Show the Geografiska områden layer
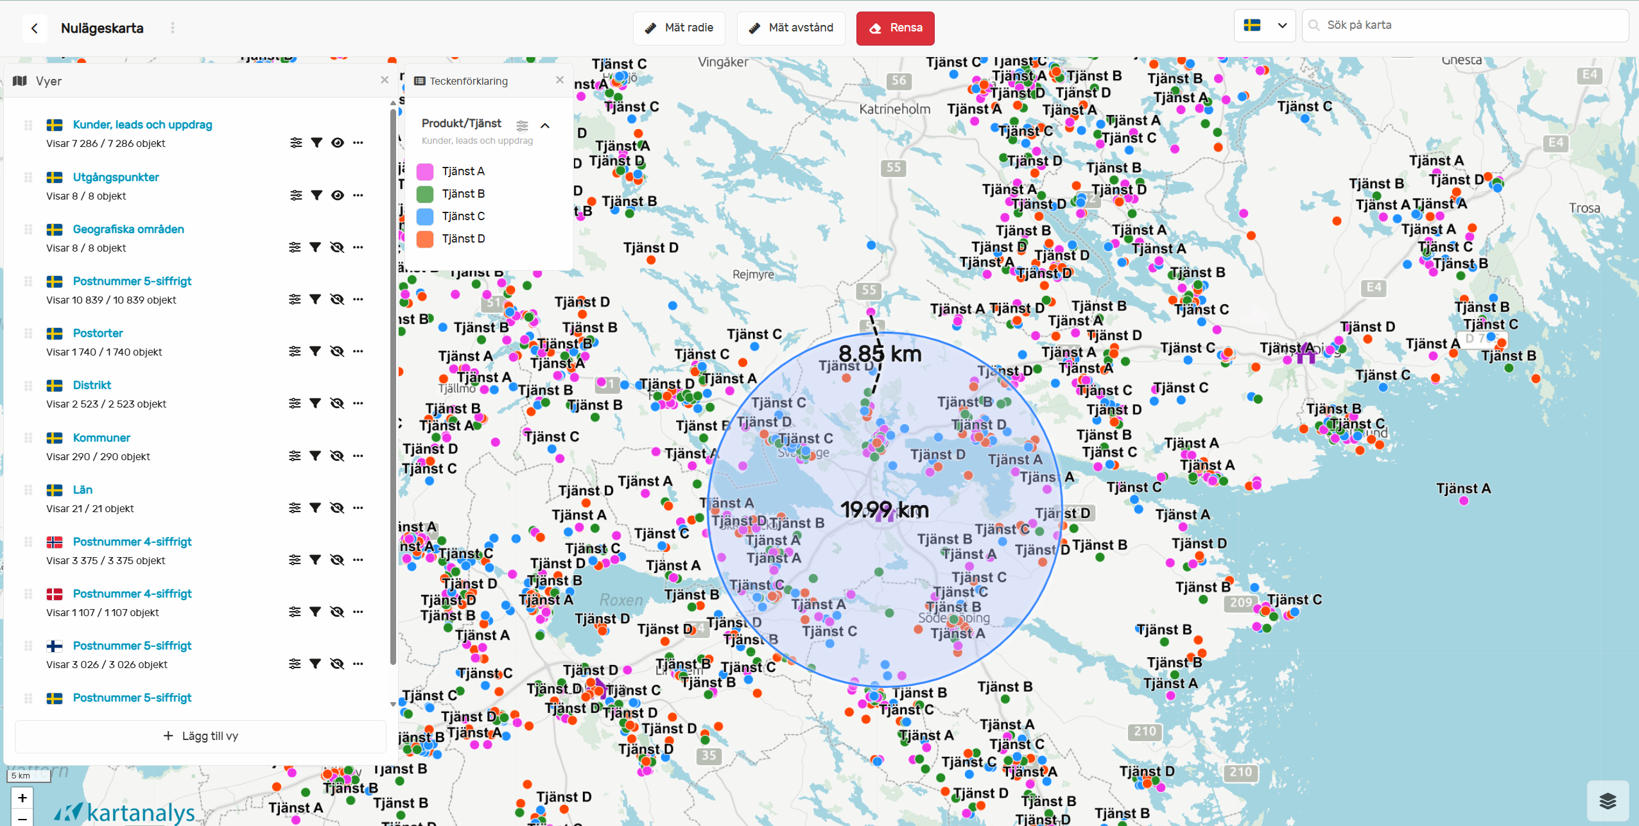The width and height of the screenshot is (1639, 826). [x=337, y=247]
